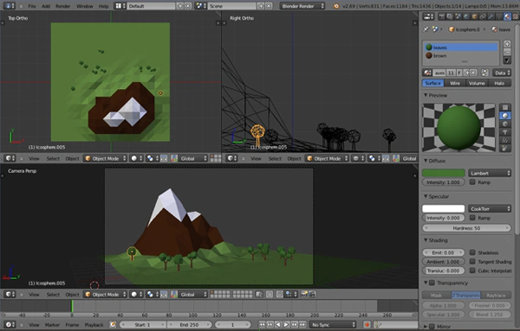Remove material slot with minus icon
Screen dimensions: 520x331
(x=507, y=52)
